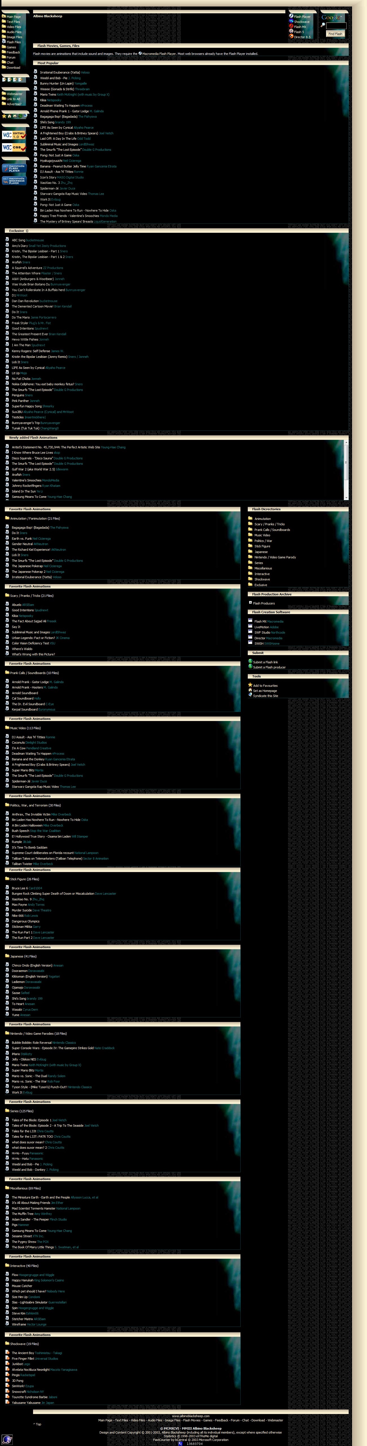The width and height of the screenshot is (367, 1446).
Task: Open Chat in the left sidebar
Action: (10, 62)
